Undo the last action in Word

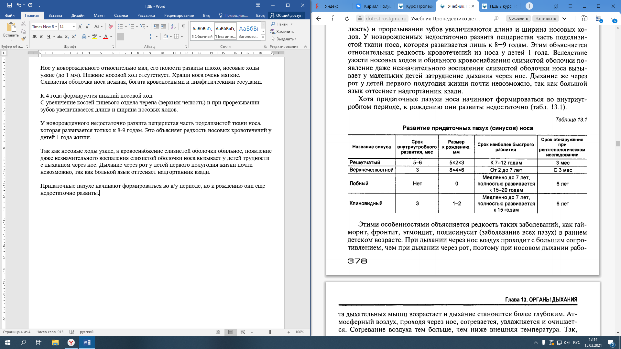[x=19, y=5]
